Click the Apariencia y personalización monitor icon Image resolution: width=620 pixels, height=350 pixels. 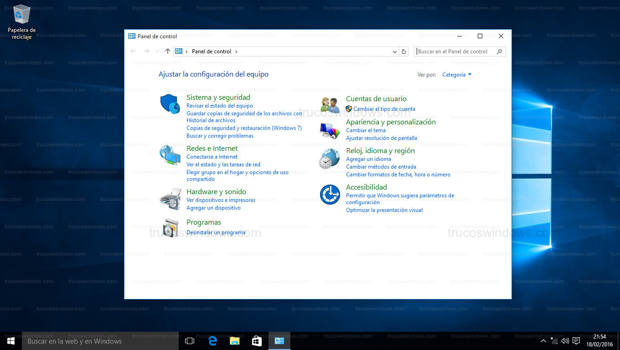[x=329, y=131]
